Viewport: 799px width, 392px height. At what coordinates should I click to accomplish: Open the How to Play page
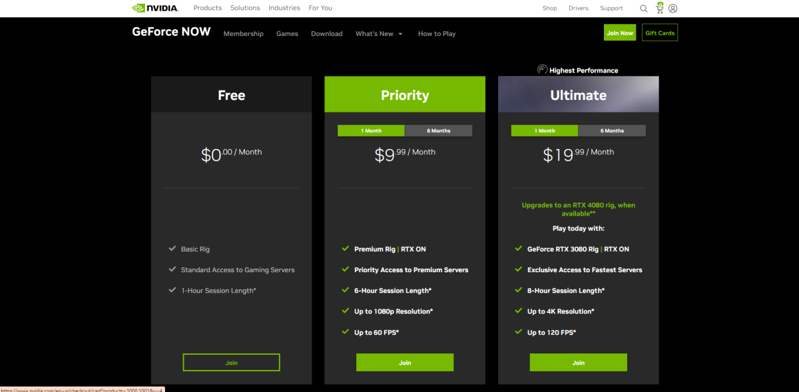437,33
